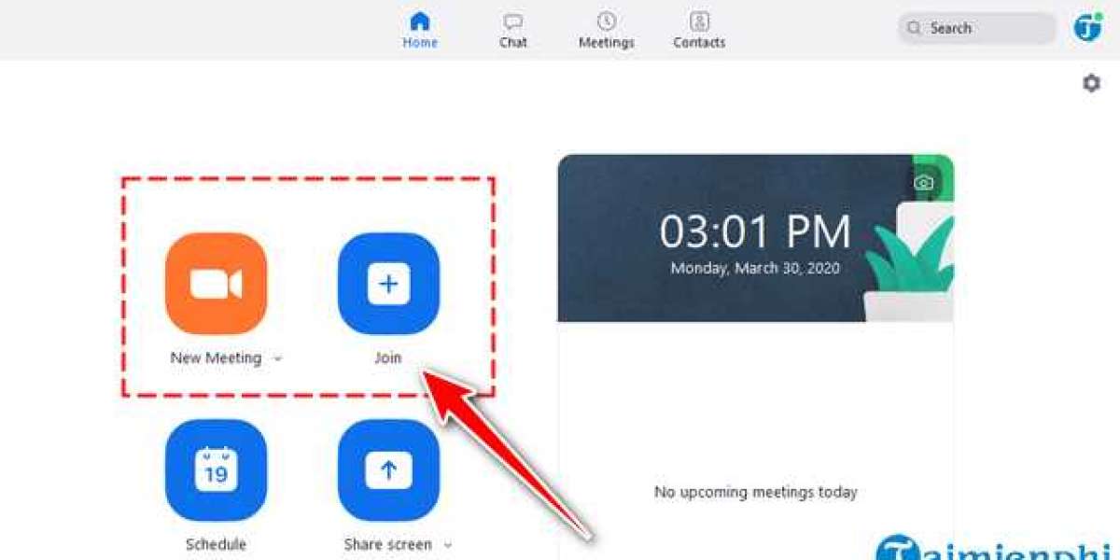Expand the Share screen dropdown arrow
Viewport: 1120px width, 560px height.
click(x=447, y=545)
